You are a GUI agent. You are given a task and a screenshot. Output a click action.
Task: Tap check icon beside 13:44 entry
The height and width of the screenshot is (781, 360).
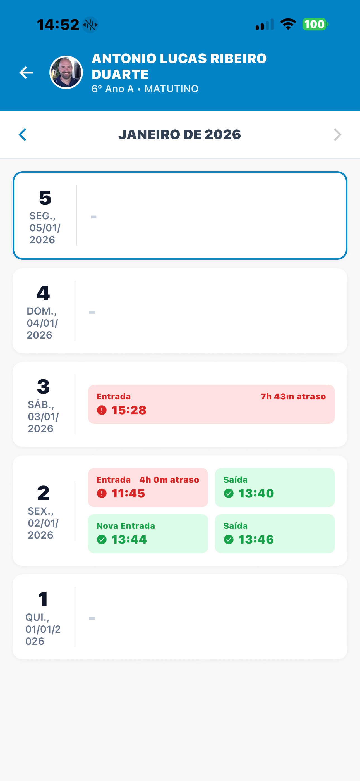[x=102, y=540]
